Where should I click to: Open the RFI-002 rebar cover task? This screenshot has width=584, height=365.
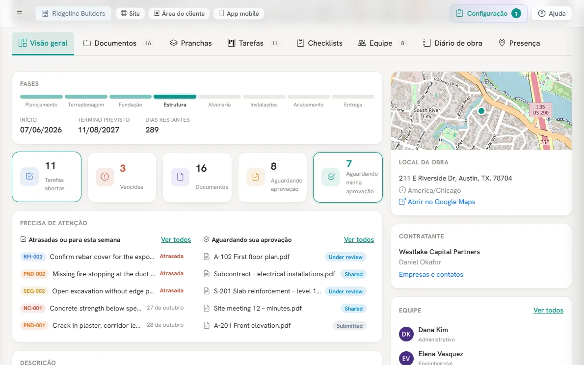tap(102, 257)
